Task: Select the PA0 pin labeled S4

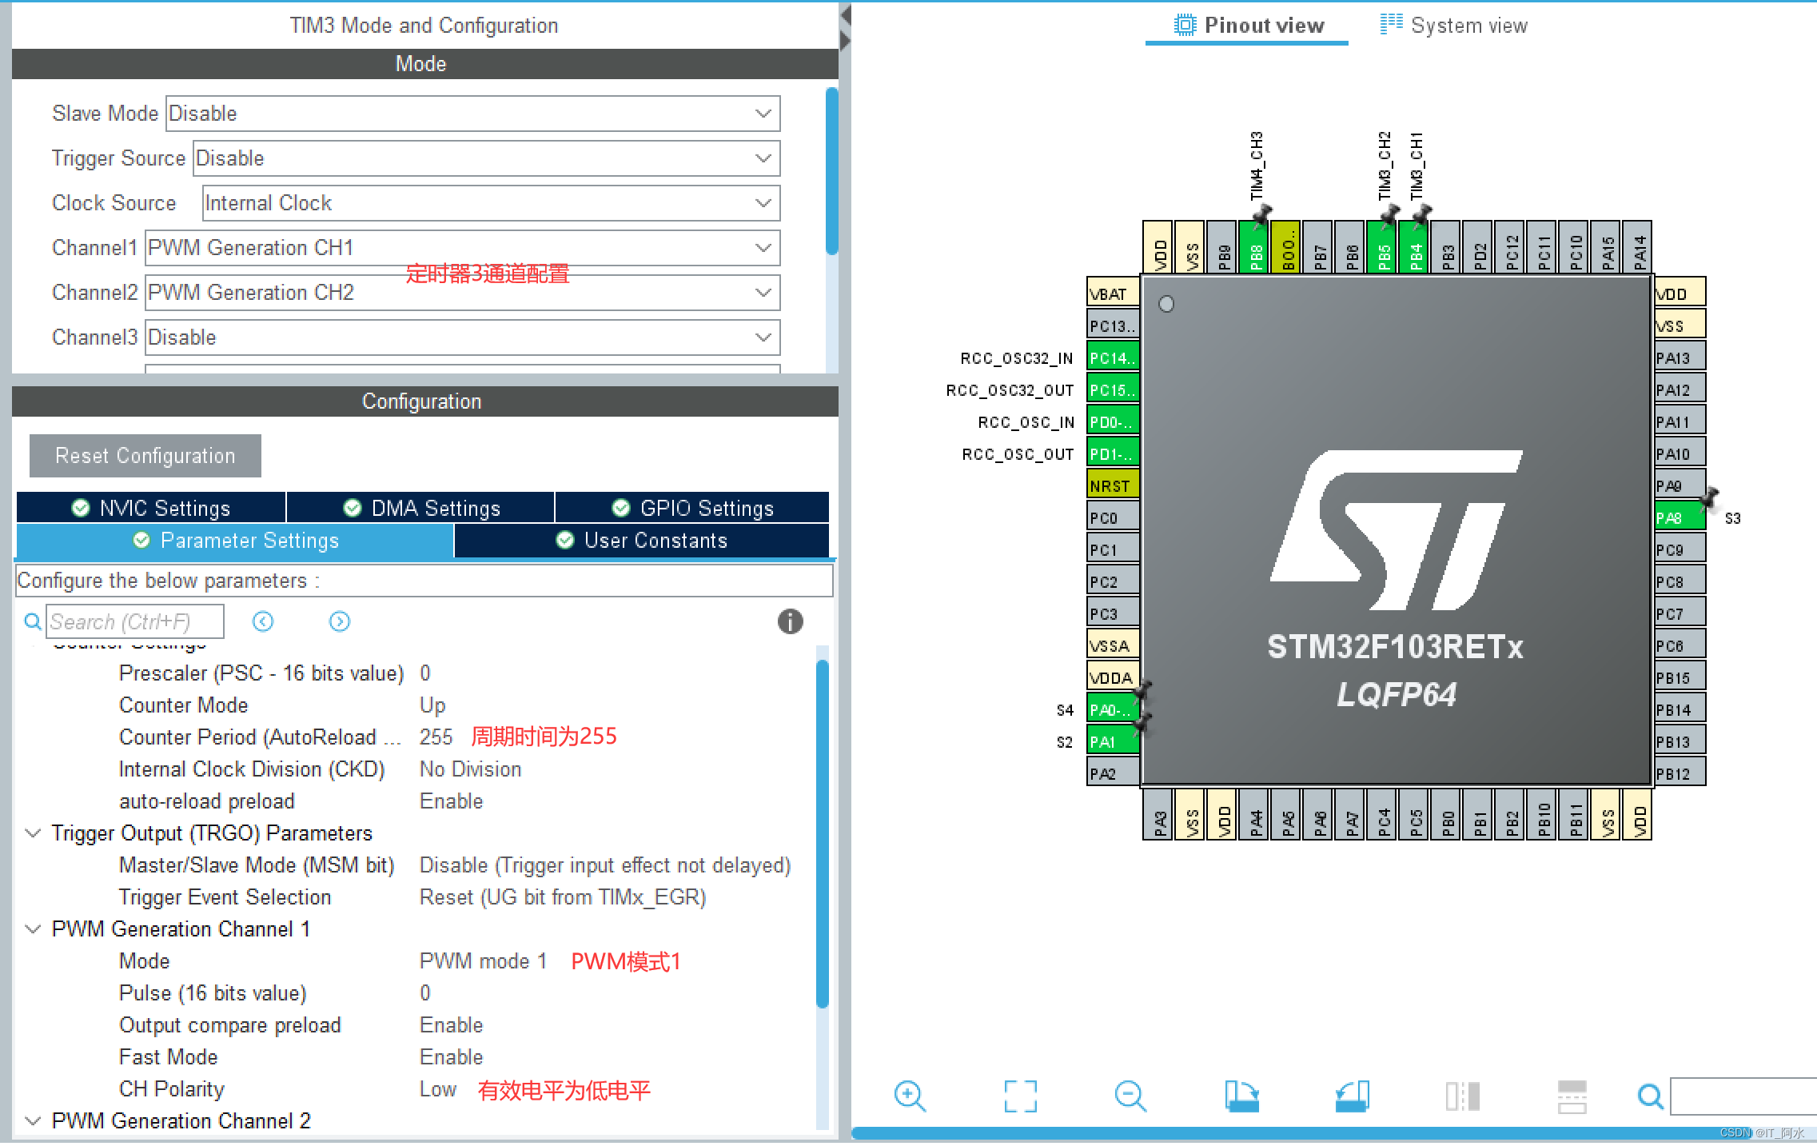Action: 1114,709
